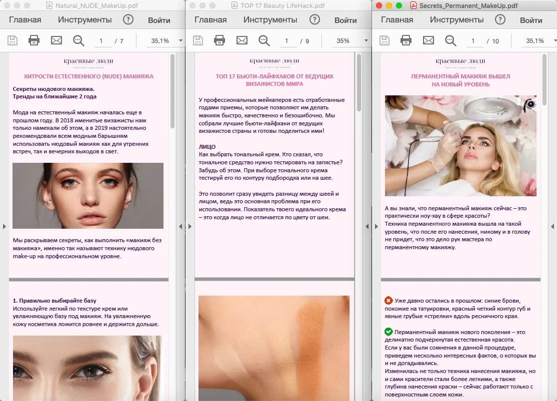
Task: Open Help via question mark in Natural_NUDE window
Action: click(128, 20)
